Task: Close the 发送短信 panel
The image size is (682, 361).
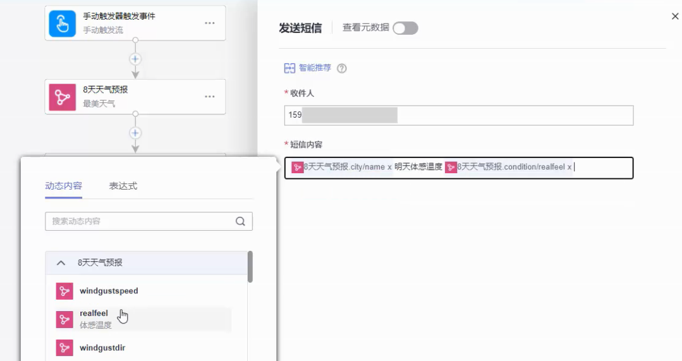Action: point(675,16)
